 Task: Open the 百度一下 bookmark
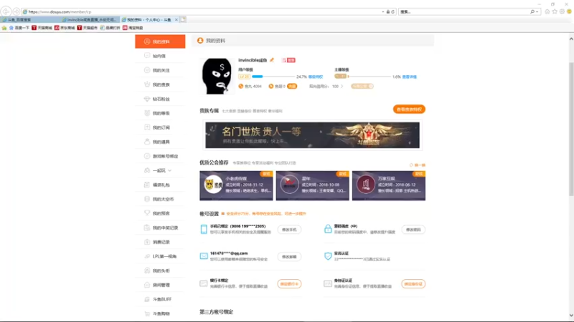click(x=19, y=28)
